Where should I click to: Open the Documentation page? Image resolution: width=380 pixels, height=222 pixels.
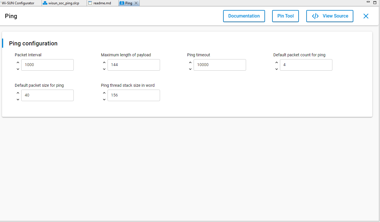pyautogui.click(x=244, y=16)
